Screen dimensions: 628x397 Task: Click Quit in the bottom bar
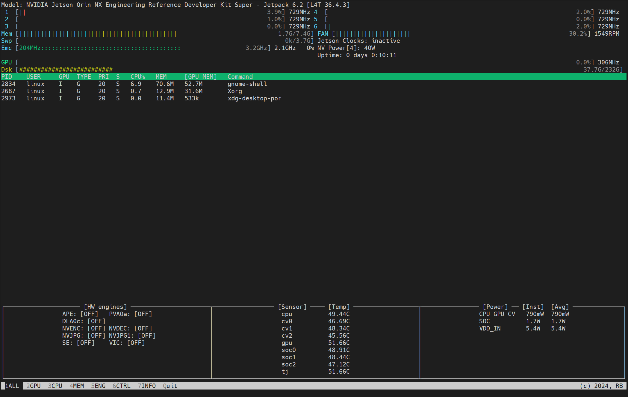pyautogui.click(x=170, y=386)
